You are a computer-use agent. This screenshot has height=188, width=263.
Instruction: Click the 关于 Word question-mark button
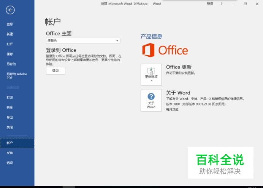pos(151,101)
